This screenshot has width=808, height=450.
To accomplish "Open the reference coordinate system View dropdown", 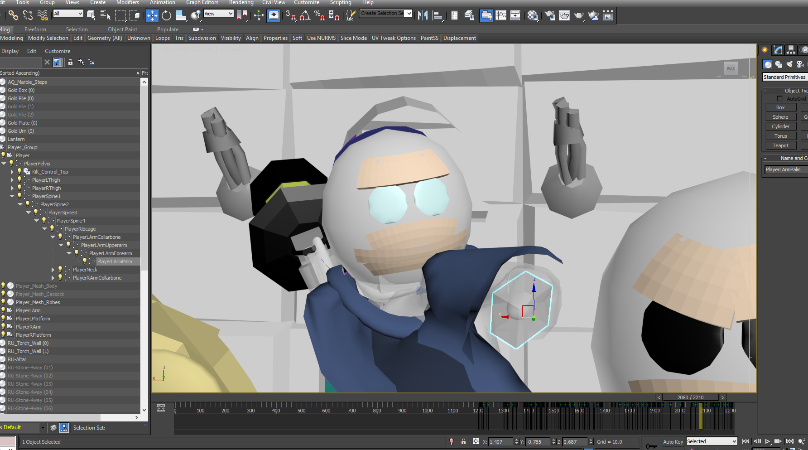I will (219, 13).
